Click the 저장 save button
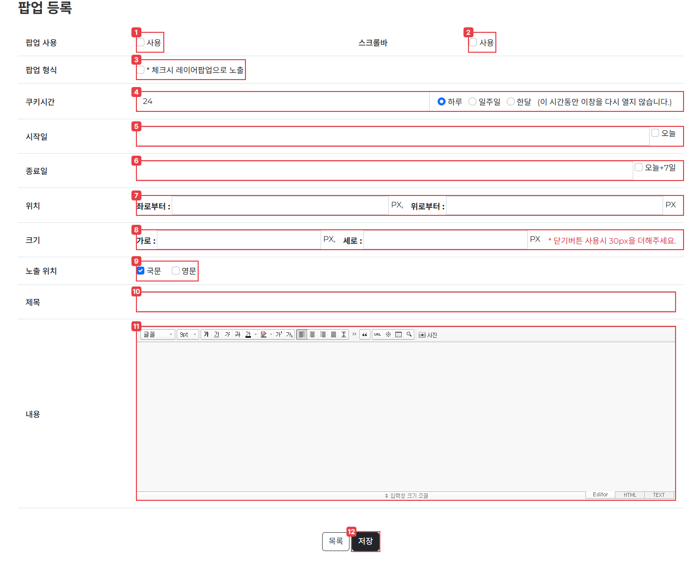Viewport: 693px width, 563px height. 365,541
